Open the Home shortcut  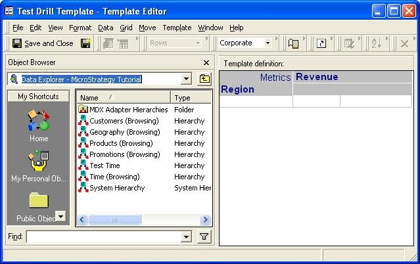coord(39,125)
